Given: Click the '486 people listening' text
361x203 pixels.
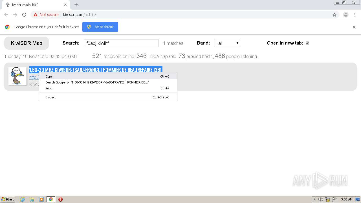Looking at the screenshot, I should click(x=236, y=56).
